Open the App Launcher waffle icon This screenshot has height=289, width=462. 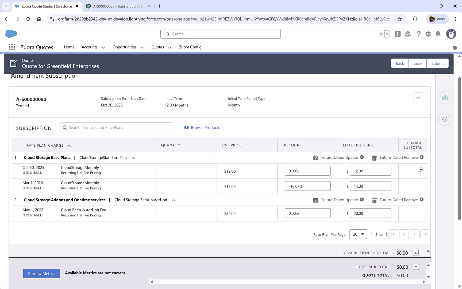point(12,47)
